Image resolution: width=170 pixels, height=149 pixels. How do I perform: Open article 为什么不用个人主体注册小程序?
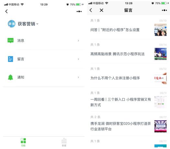[x=115, y=78]
